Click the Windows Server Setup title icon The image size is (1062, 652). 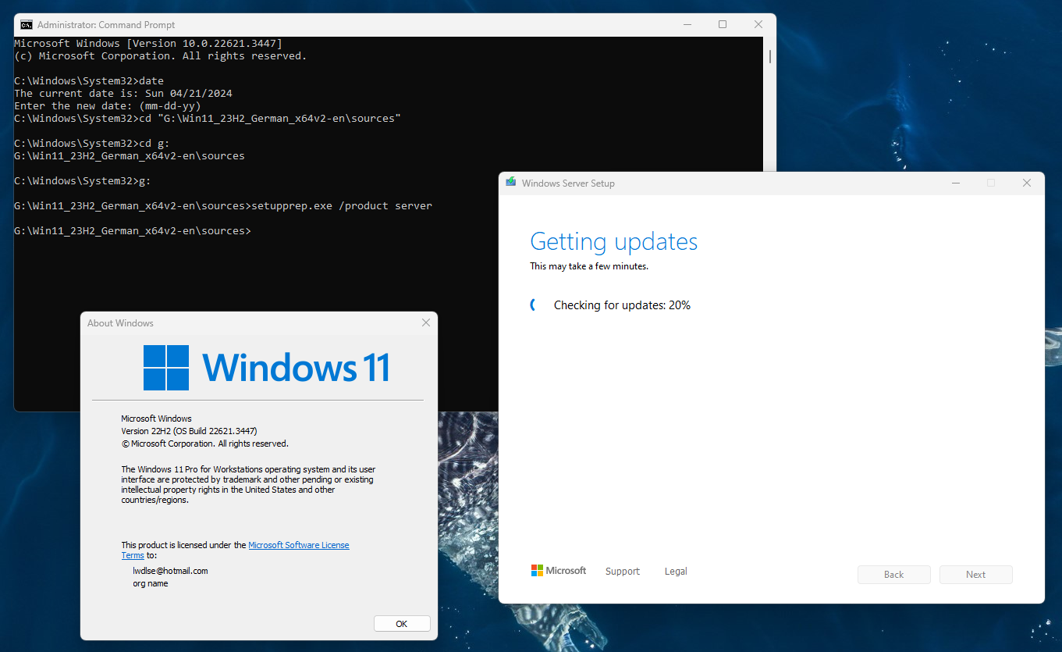click(511, 183)
